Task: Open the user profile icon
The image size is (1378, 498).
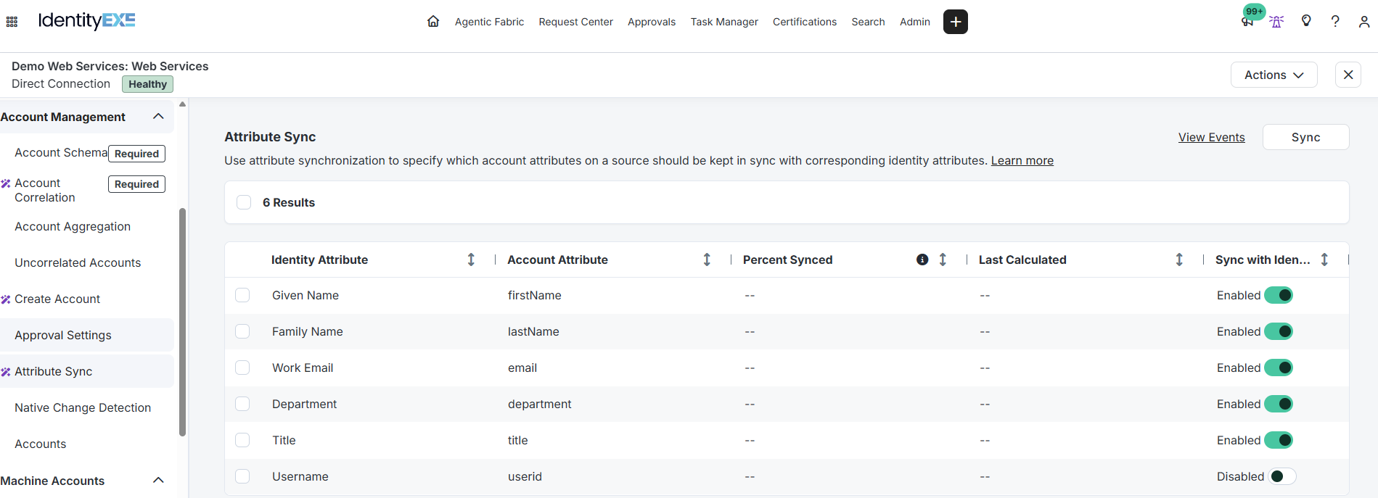Action: (x=1364, y=22)
